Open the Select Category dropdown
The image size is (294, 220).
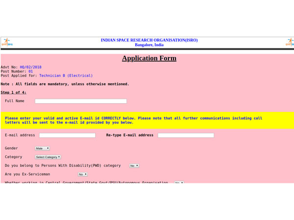point(48,157)
